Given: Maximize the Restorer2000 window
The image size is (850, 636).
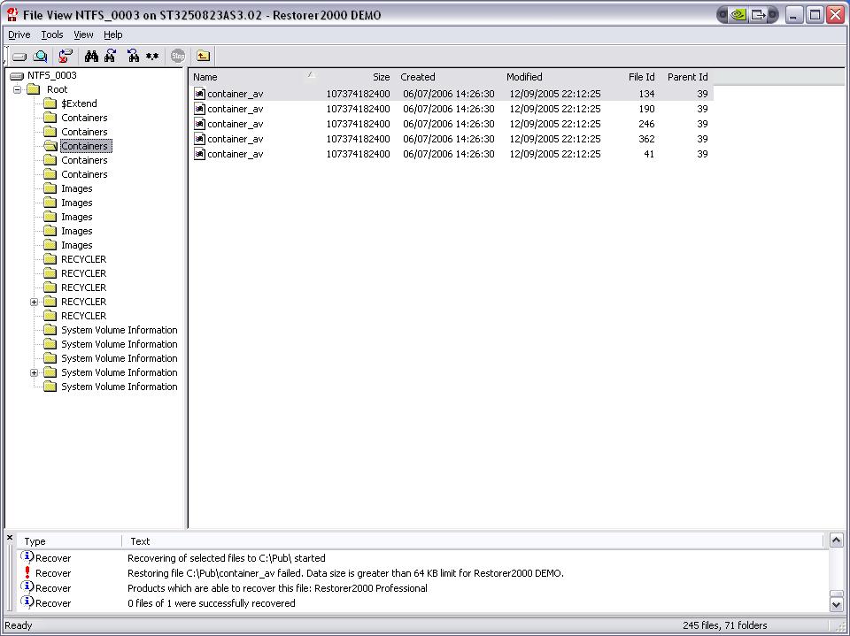Looking at the screenshot, I should coord(815,15).
